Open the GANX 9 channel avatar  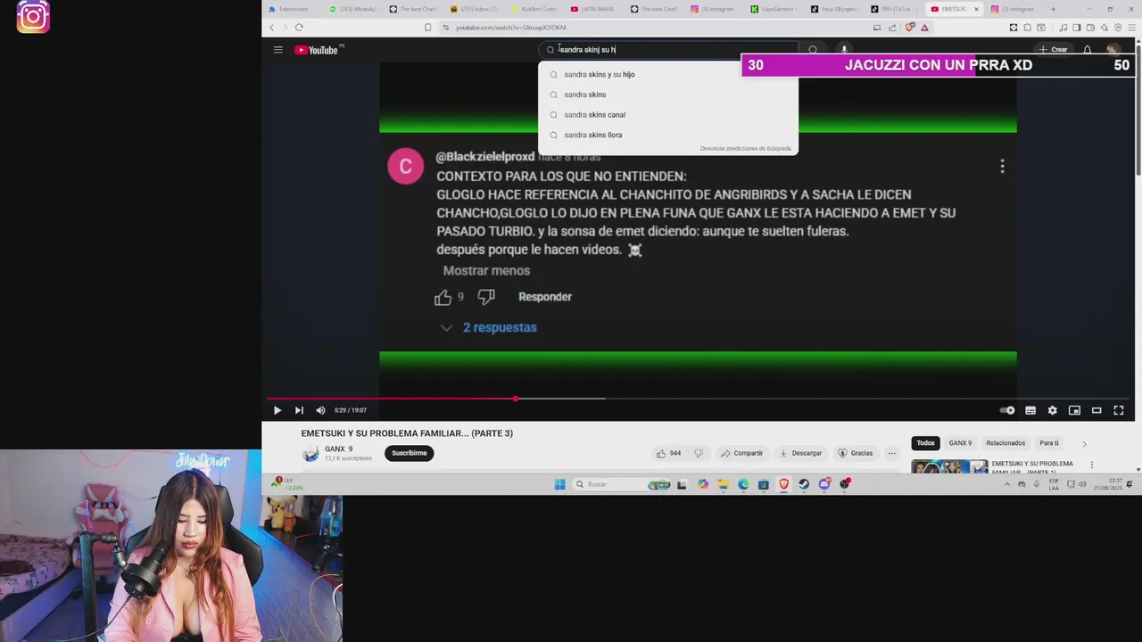pos(310,454)
